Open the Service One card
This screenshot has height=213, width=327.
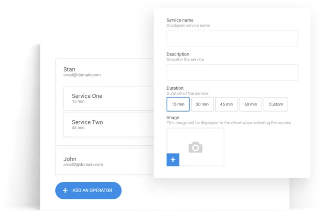108,98
